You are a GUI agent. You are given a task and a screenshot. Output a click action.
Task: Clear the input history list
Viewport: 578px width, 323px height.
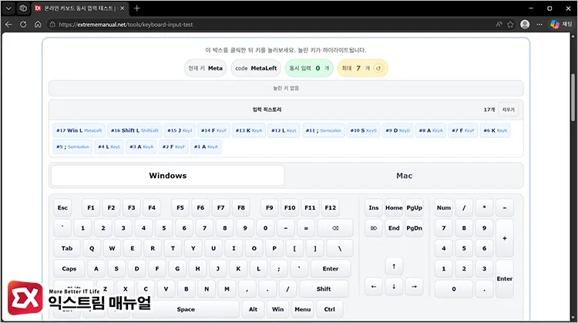(508, 109)
